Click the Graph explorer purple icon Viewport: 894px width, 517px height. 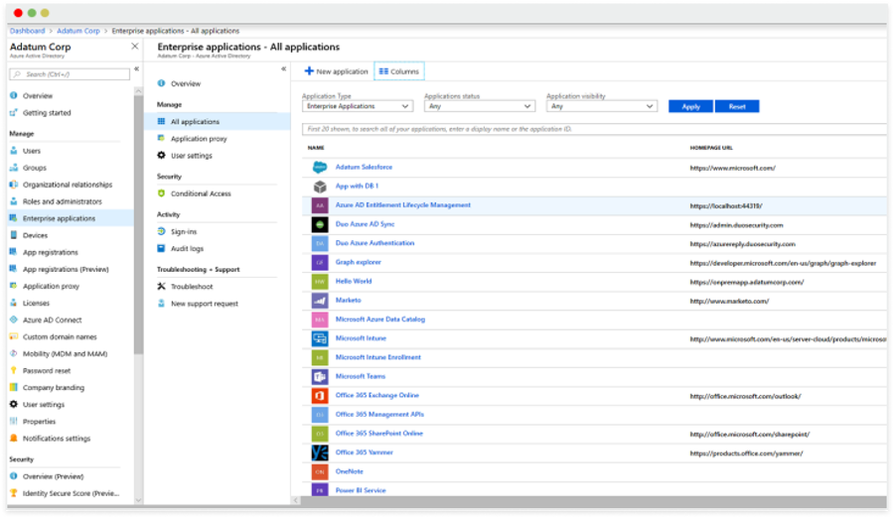tap(320, 263)
